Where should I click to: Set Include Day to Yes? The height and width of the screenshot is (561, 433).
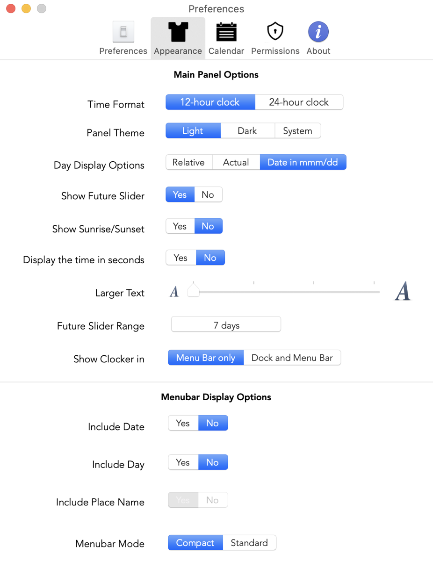(x=183, y=462)
